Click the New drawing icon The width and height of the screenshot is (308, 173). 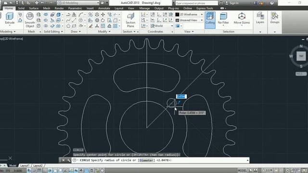[x=5, y=3]
